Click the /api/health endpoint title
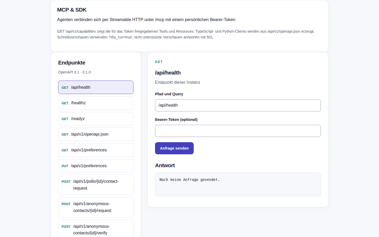The width and height of the screenshot is (379, 237). (168, 73)
